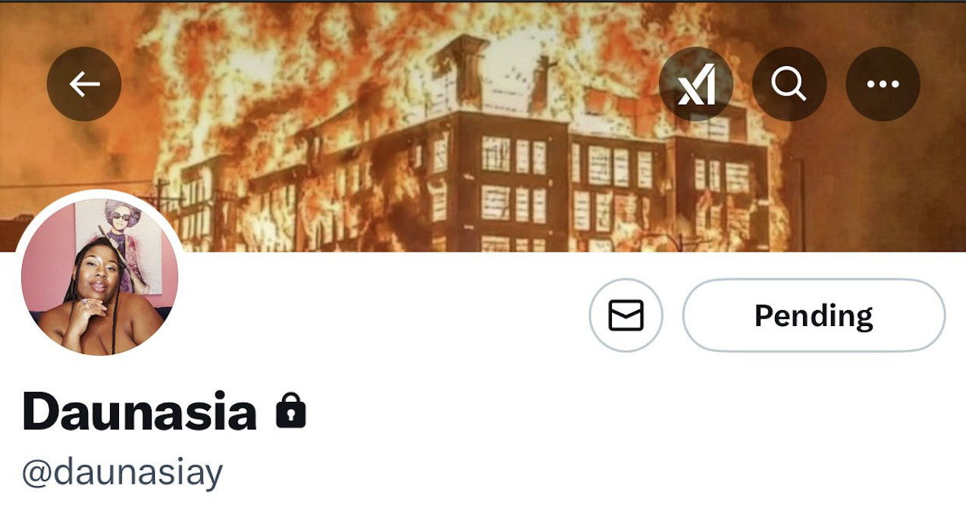Screen dimensions: 966x511
Task: Click the envelope message icon
Action: (626, 315)
